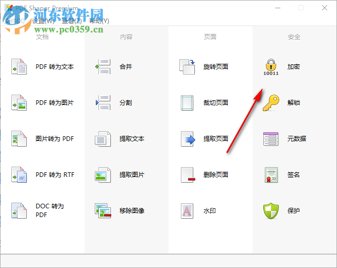Screen dimensions: 337x268
Task: Open the 文件(X) menu
Action: pos(14,21)
